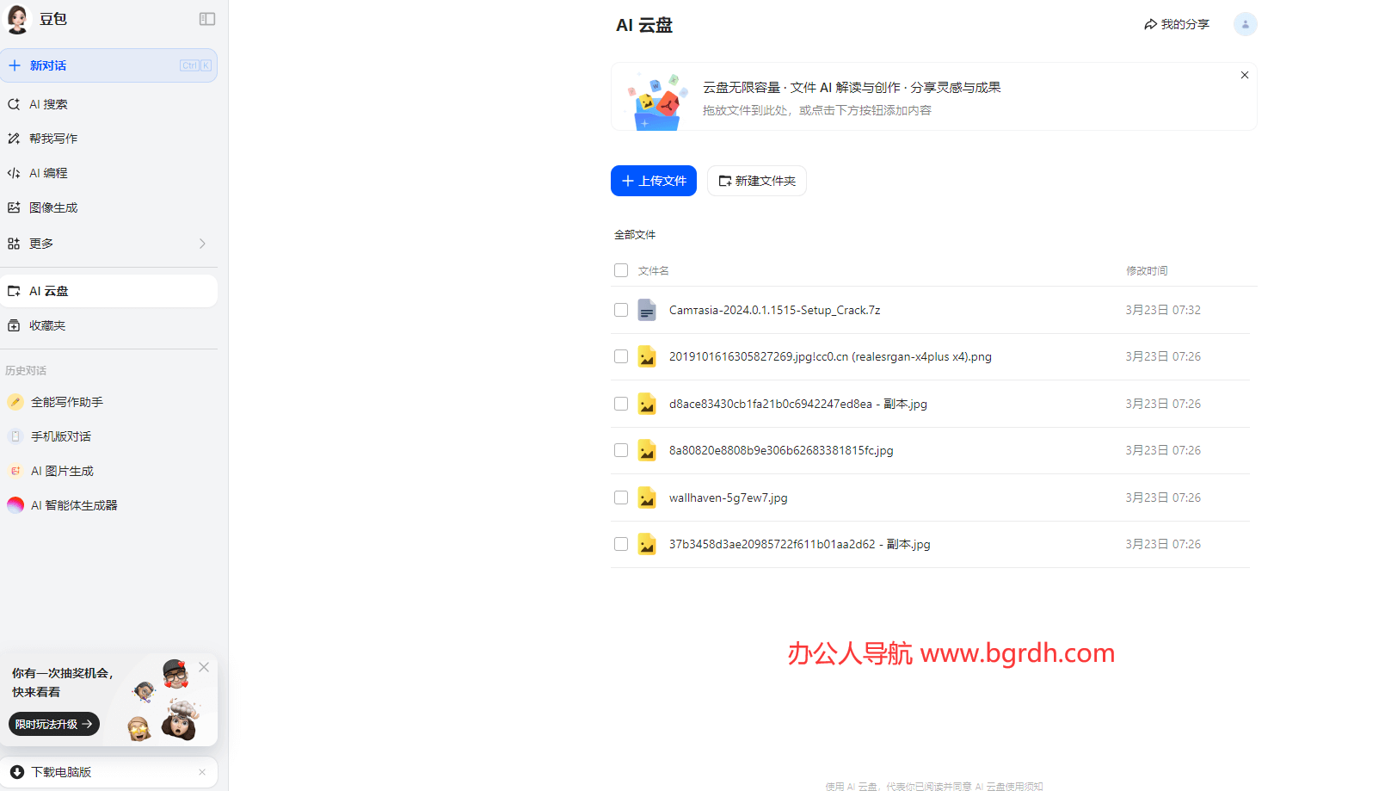This screenshot has width=1391, height=791.
Task: Open the AI 编程 feature
Action: [x=49, y=172]
